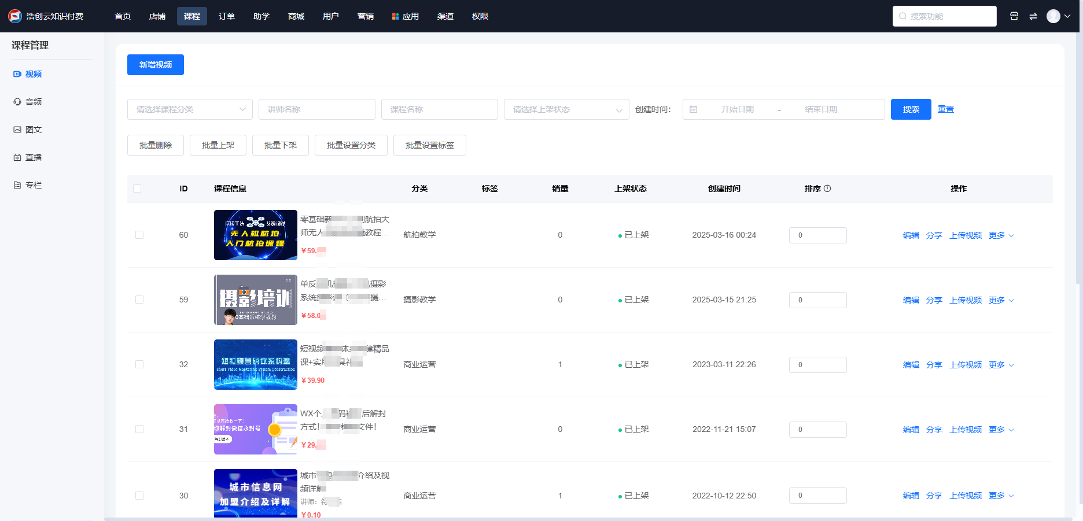Expand 更多 menu for course ID 30
Screen dimensions: 1083x521
click(1001, 496)
